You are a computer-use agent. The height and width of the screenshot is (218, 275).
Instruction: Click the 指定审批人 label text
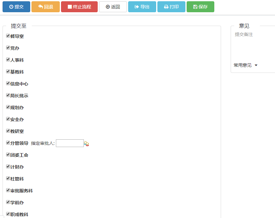click(x=43, y=143)
